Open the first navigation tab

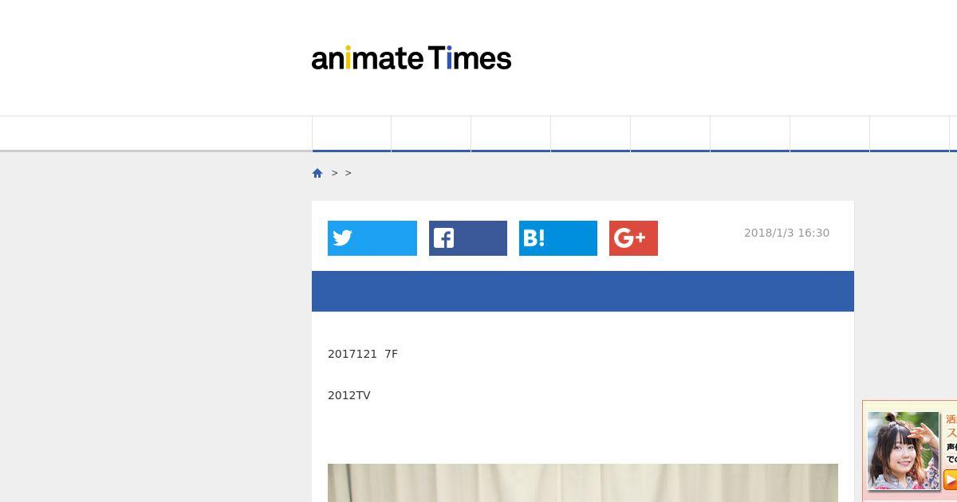[352, 134]
